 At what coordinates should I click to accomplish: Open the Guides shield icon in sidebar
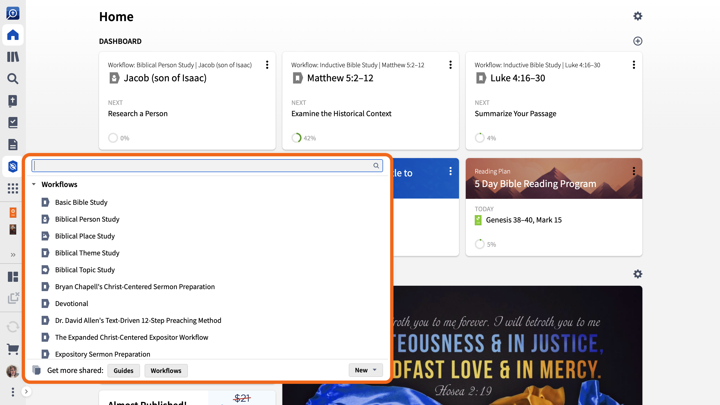13,166
